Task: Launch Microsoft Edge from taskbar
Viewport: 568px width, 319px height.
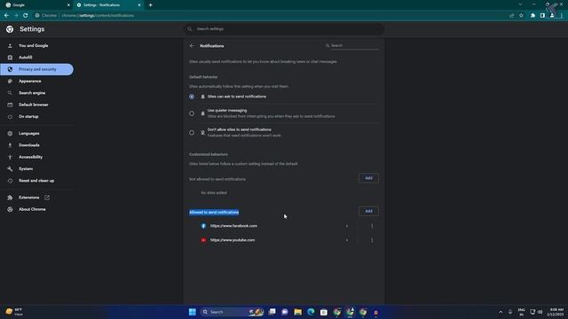Action: point(311,312)
